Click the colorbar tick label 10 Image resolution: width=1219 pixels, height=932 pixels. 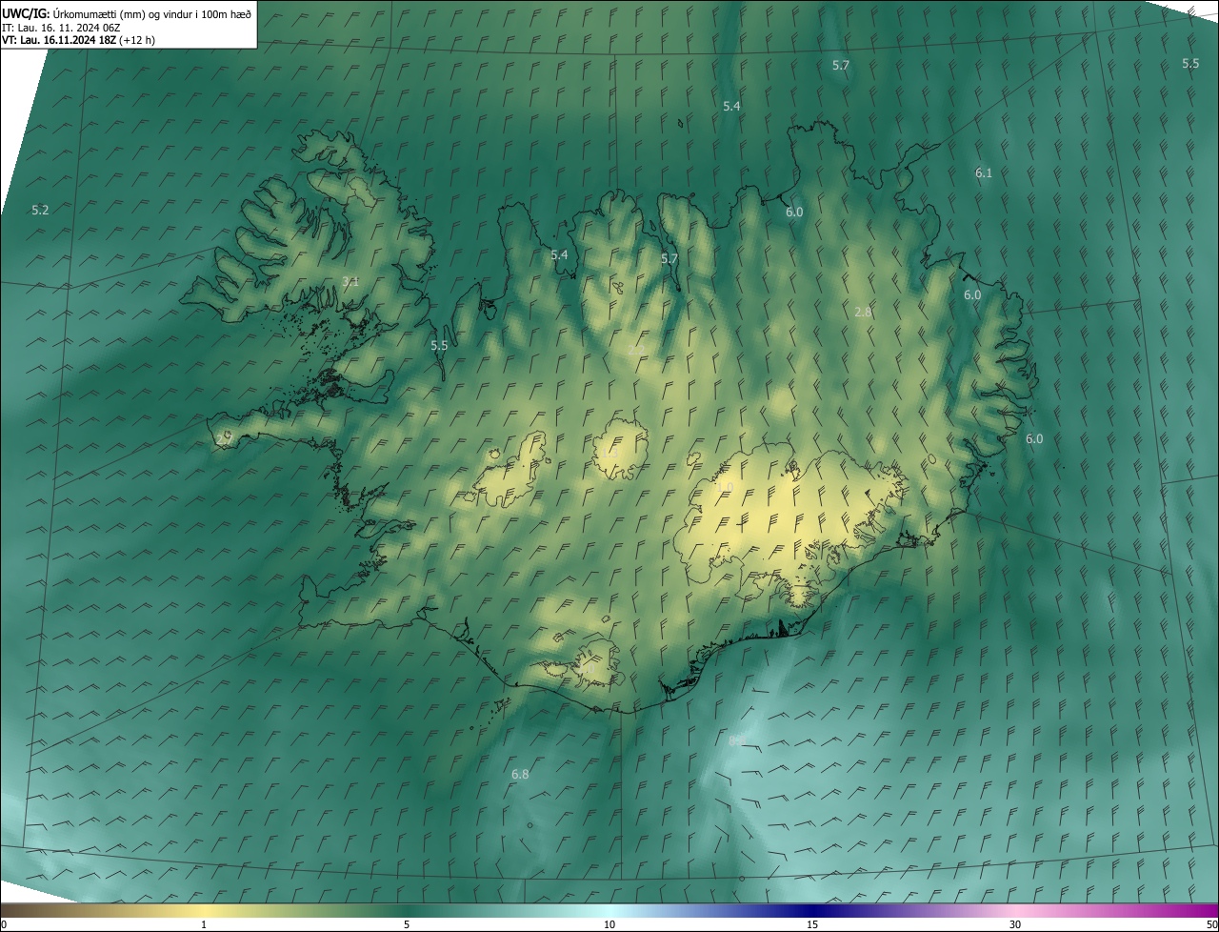point(609,925)
